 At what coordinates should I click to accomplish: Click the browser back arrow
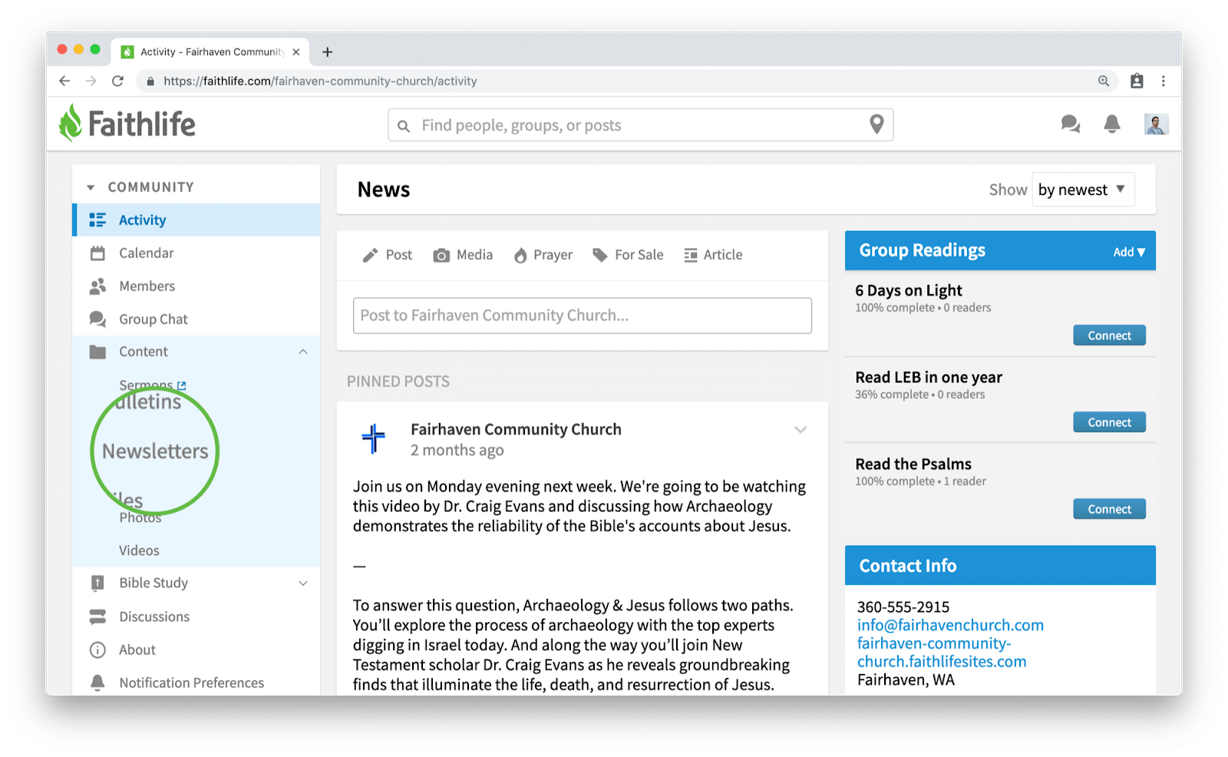click(x=64, y=81)
